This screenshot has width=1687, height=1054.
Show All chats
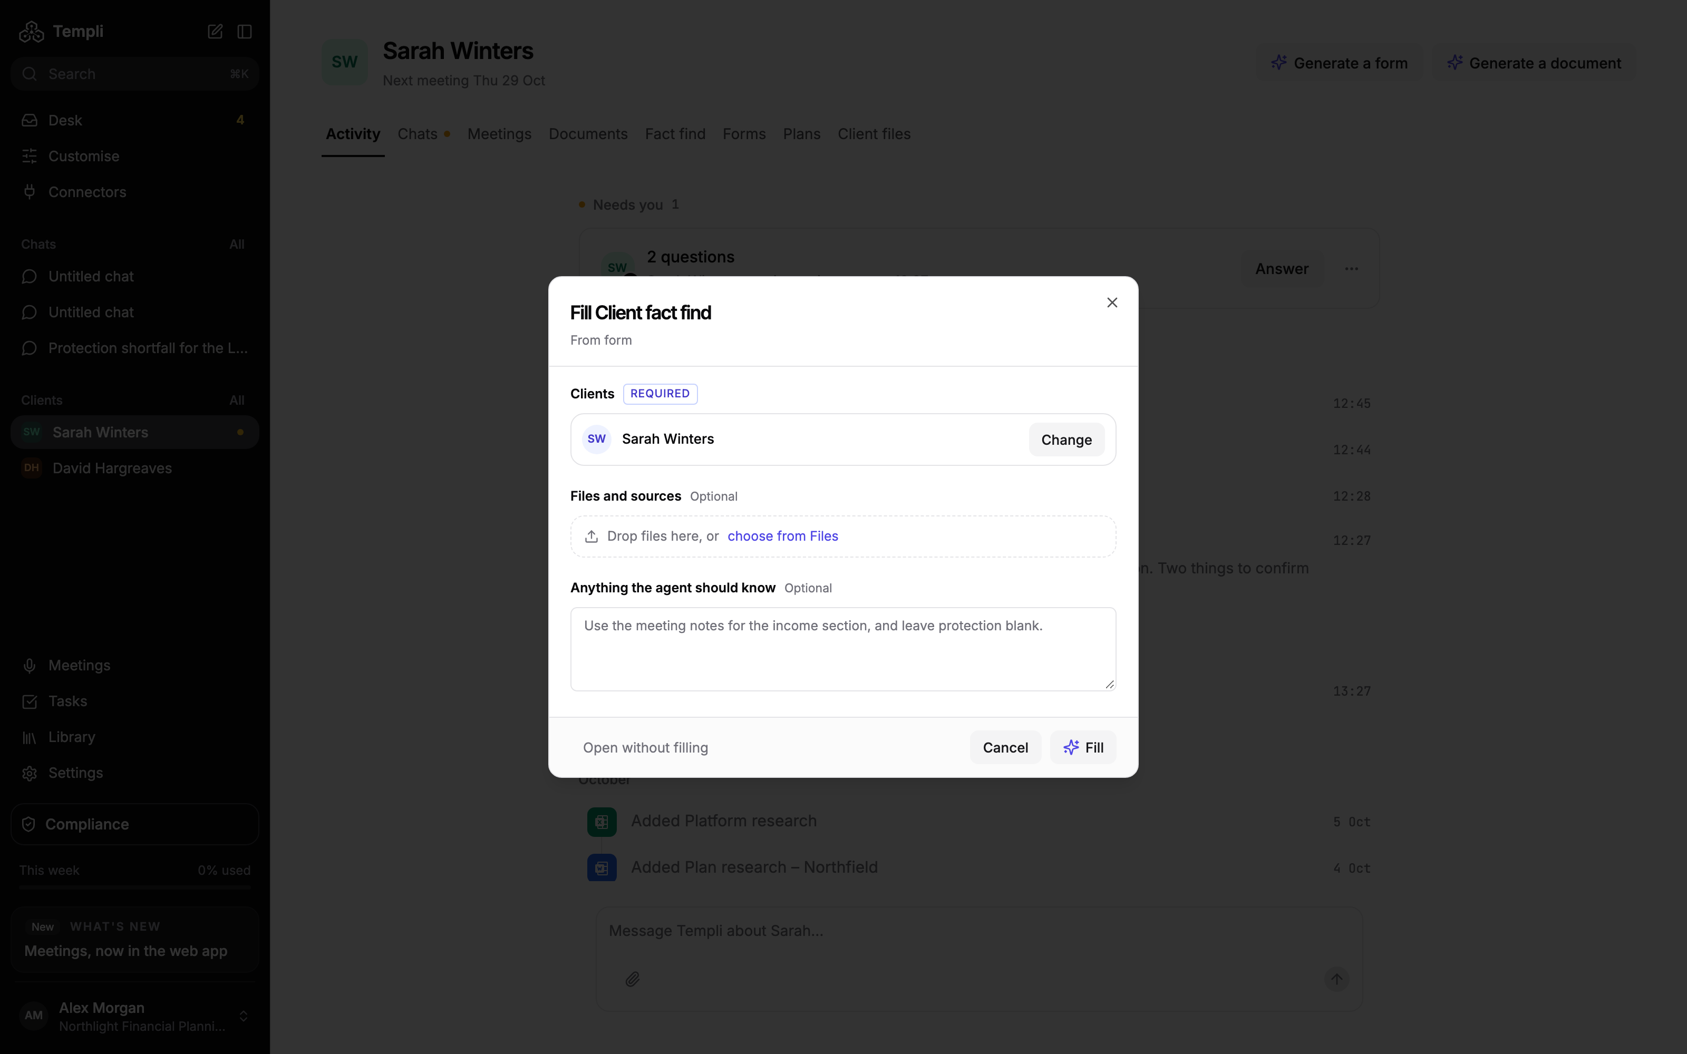[x=237, y=244]
